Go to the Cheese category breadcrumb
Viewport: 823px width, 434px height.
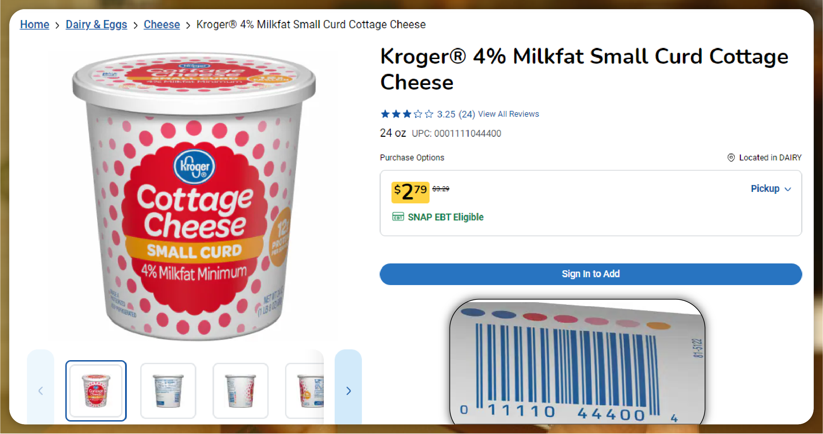pos(162,25)
